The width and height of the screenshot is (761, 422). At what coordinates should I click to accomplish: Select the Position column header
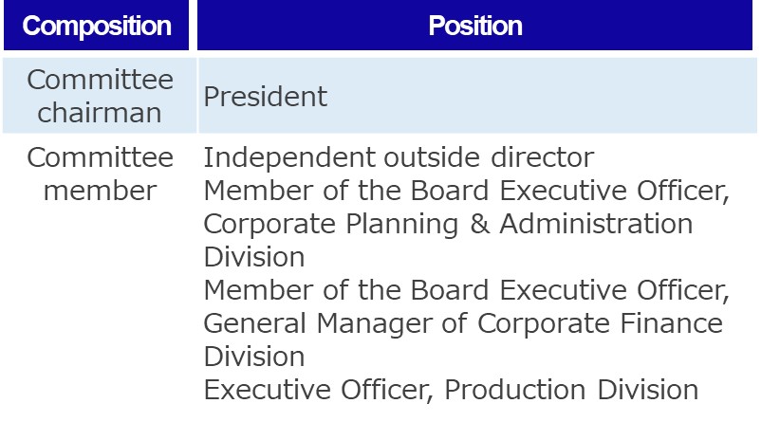[x=475, y=26]
